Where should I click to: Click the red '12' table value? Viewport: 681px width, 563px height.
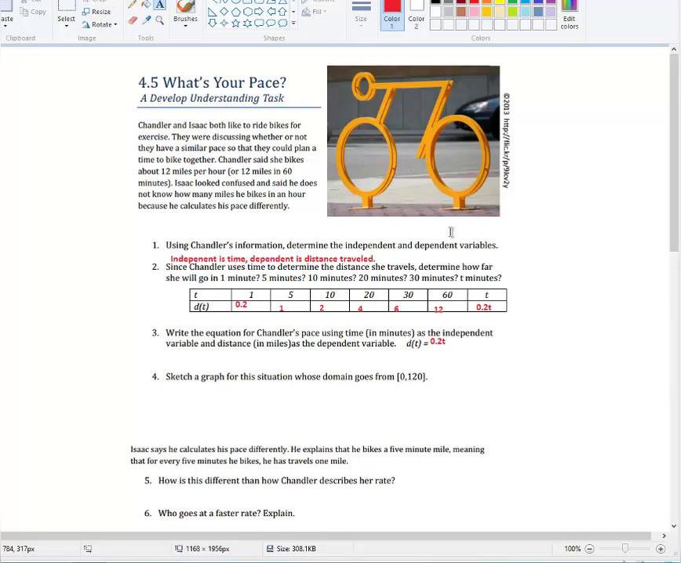pos(439,309)
